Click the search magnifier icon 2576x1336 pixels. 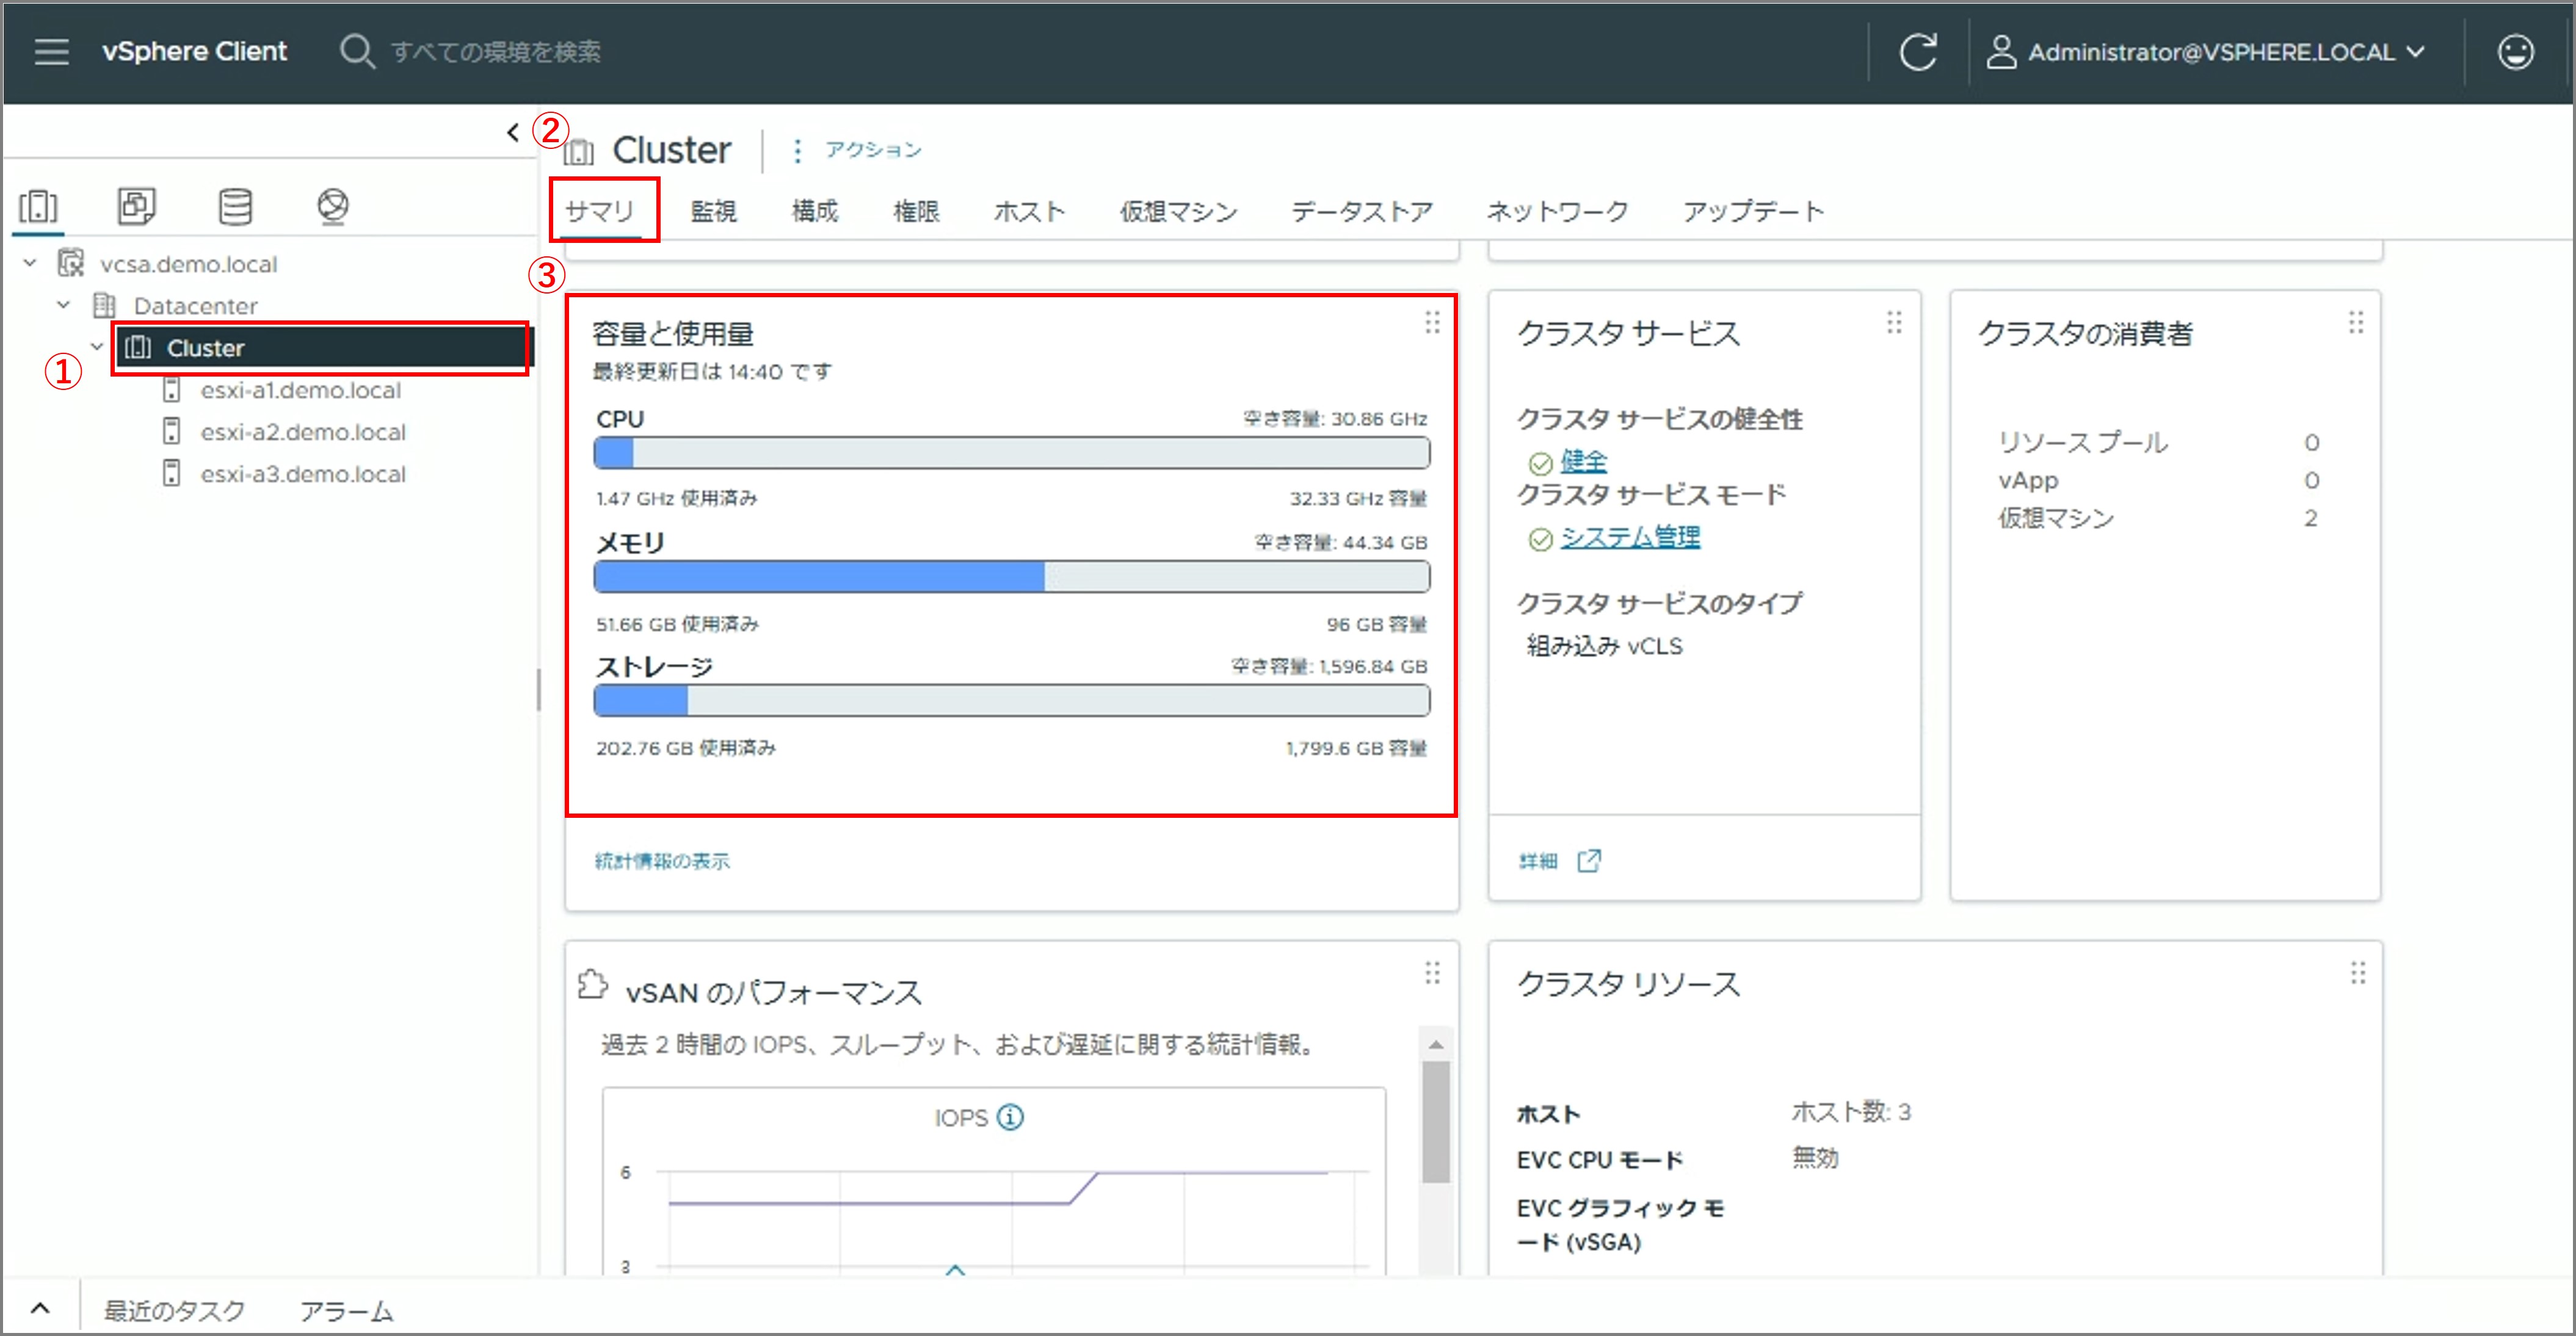(x=356, y=51)
